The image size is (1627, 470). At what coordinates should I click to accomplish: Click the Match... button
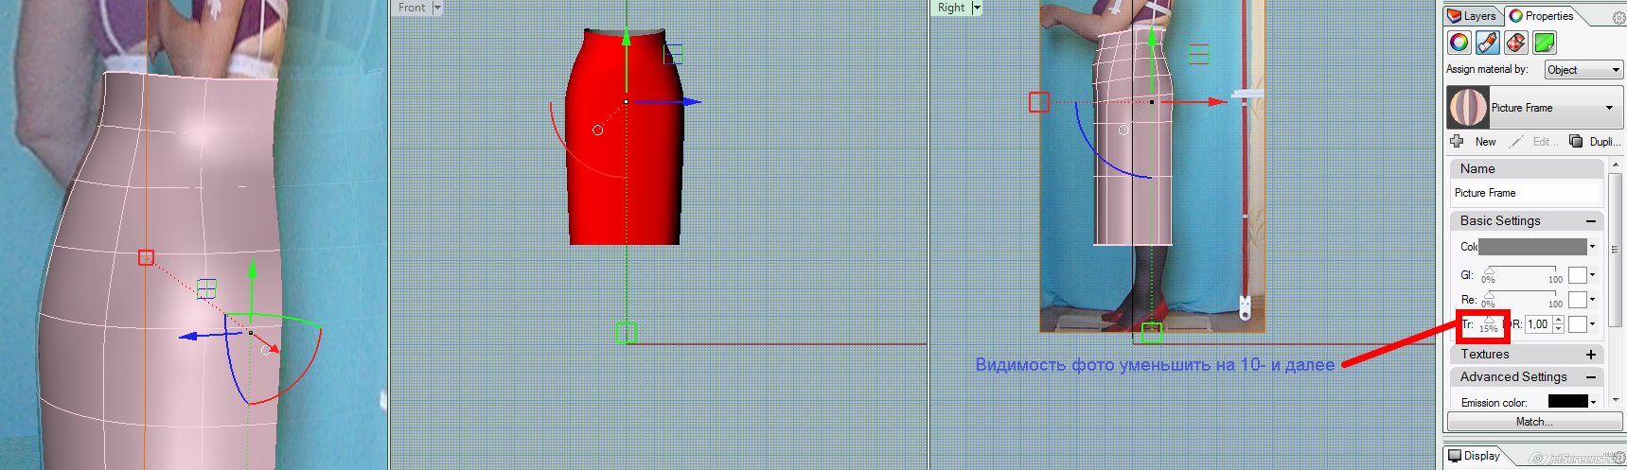click(1534, 422)
